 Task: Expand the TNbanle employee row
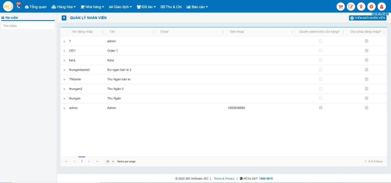click(x=64, y=79)
